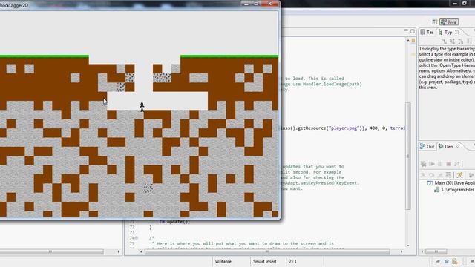Click the "player.png" string in the code
The image size is (475, 267).
pyautogui.click(x=344, y=128)
